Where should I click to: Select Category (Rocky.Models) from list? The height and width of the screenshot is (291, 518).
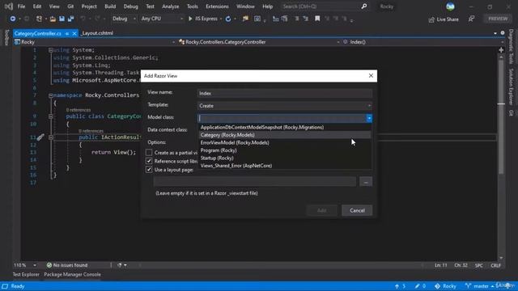pyautogui.click(x=285, y=135)
